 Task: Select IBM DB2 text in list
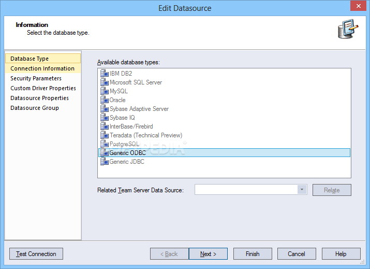121,74
